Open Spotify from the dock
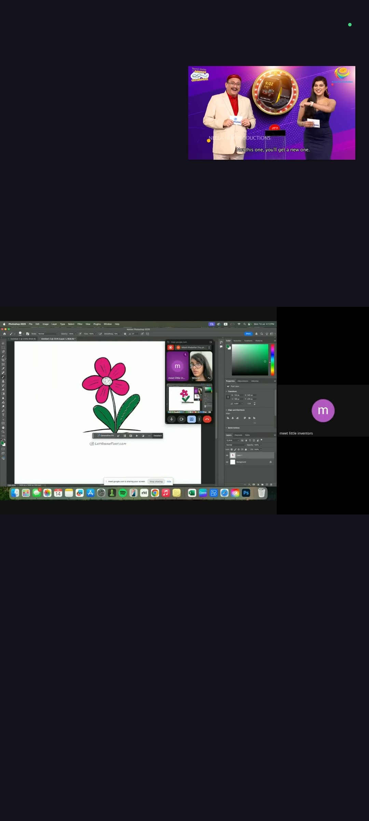The width and height of the screenshot is (369, 821). (x=123, y=493)
